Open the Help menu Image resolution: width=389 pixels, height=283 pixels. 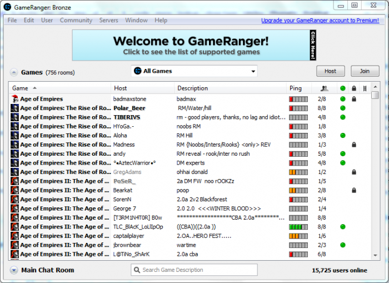[161, 20]
